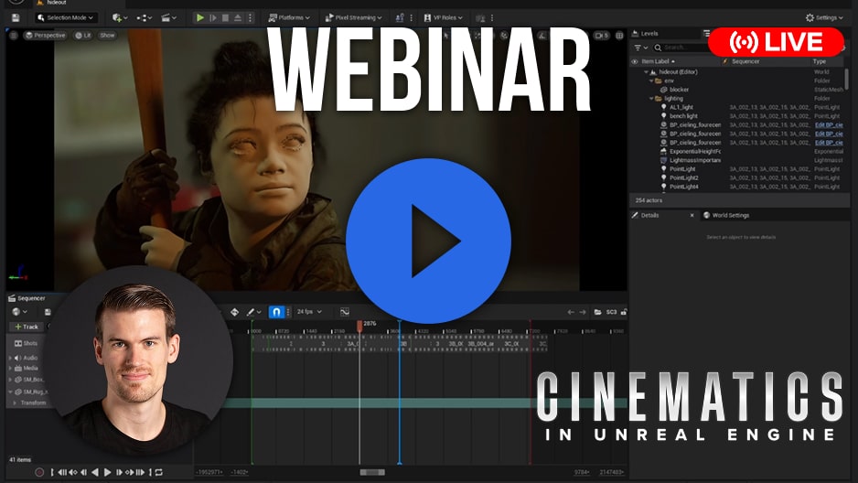
Task: Select the Sequencer panel tab
Action: pos(27,298)
